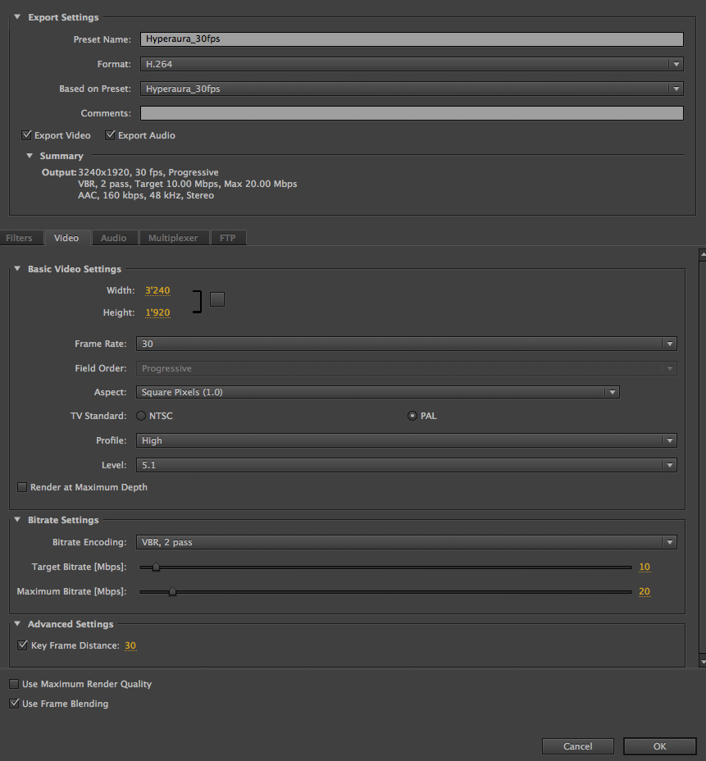Switch to the Audio tab
The width and height of the screenshot is (706, 761).
113,238
